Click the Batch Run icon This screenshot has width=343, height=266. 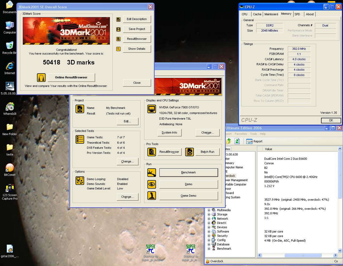coord(189,152)
